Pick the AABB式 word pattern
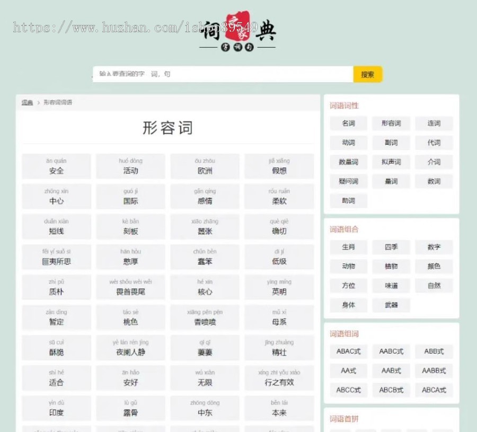The width and height of the screenshot is (477, 432). point(434,371)
